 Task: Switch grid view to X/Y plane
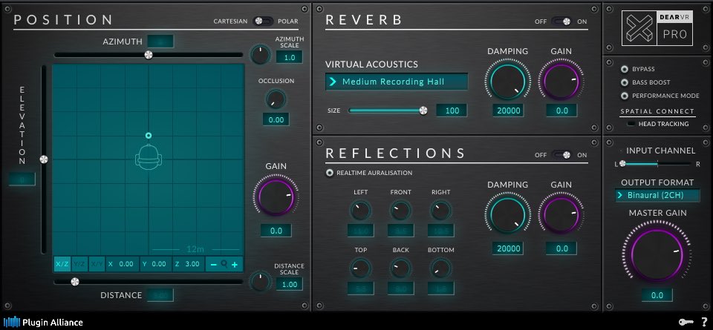coord(97,264)
